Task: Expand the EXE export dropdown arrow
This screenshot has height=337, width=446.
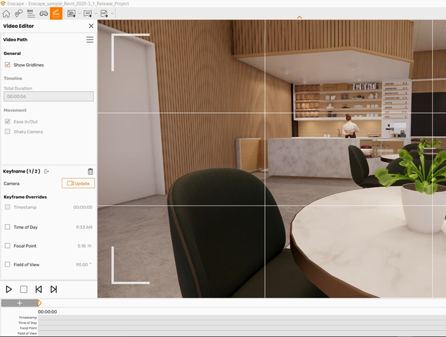Action: 112,13
